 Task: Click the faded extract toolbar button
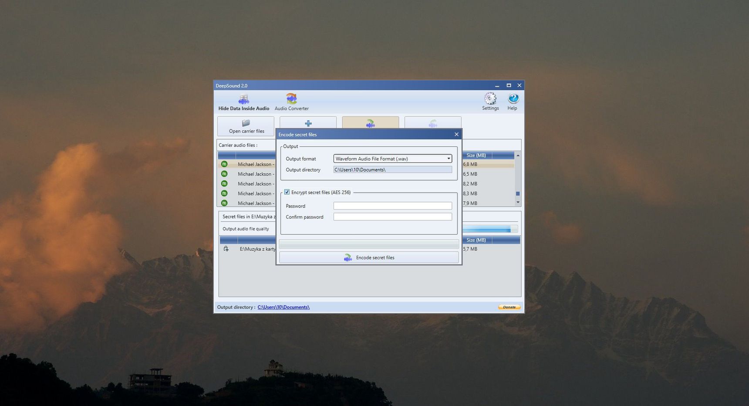(432, 123)
